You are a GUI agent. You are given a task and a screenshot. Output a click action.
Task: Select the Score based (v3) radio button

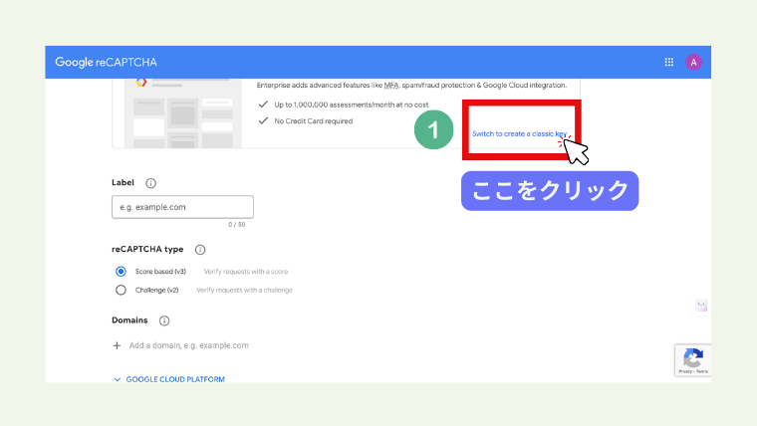click(122, 271)
